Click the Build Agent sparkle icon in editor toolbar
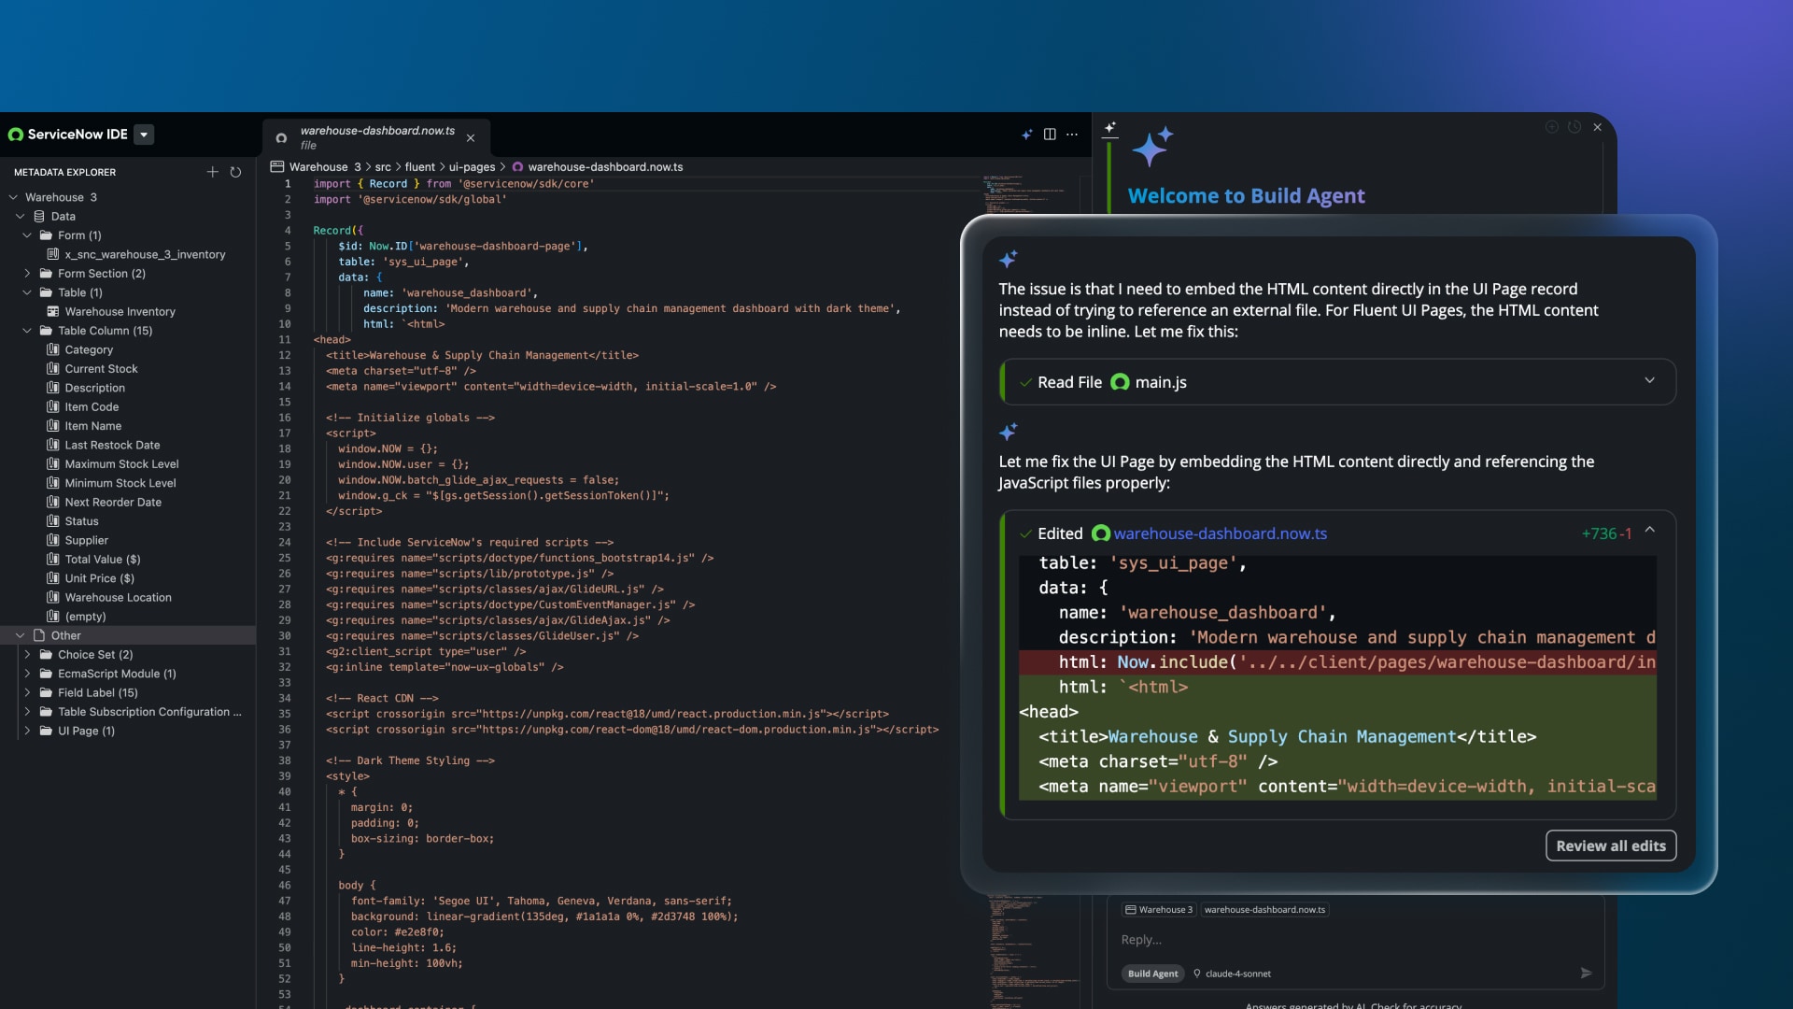 click(1026, 135)
